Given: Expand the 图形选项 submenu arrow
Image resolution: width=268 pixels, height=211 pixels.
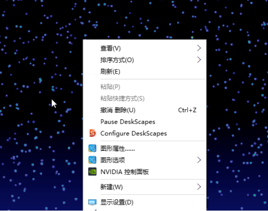Looking at the screenshot, I should coord(199,160).
